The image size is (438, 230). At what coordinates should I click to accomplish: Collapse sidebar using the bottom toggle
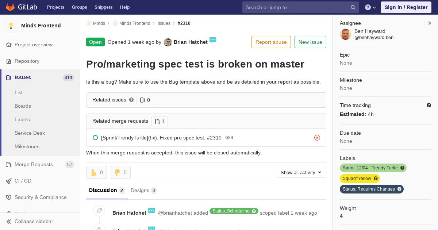coord(34,221)
